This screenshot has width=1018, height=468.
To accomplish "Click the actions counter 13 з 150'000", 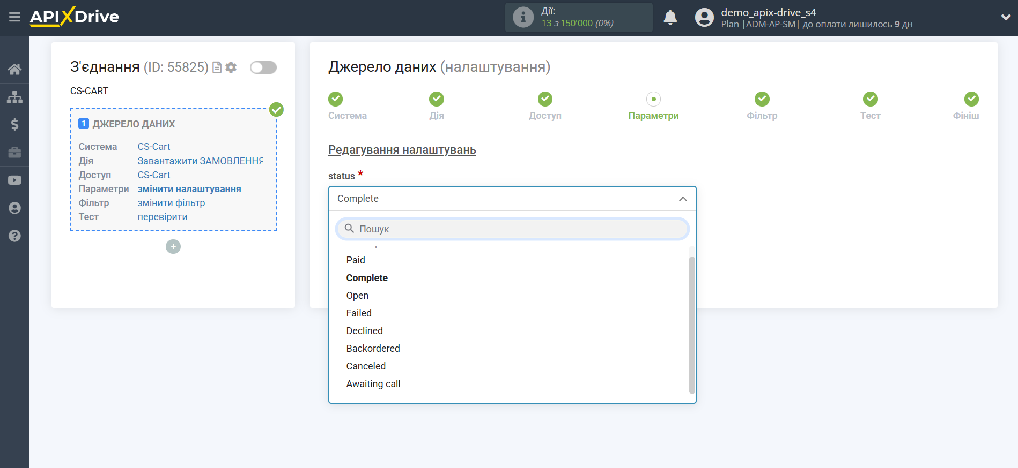I will (x=577, y=23).
